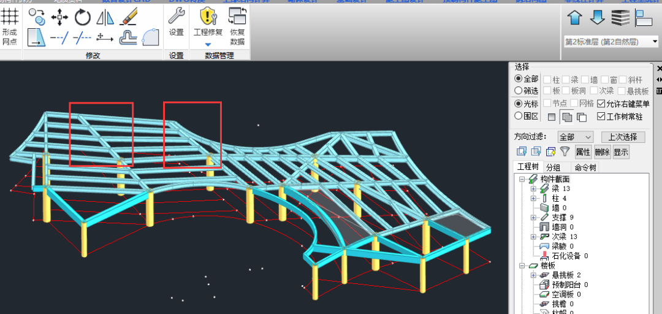Select the 围区 radio button
Viewport: 662px width, 314px height.
[518, 116]
